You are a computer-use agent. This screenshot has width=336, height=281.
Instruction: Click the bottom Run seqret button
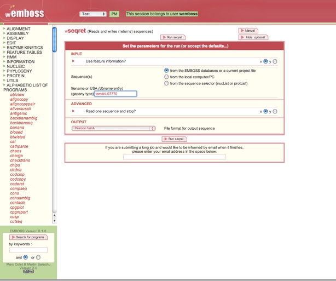[x=174, y=139]
